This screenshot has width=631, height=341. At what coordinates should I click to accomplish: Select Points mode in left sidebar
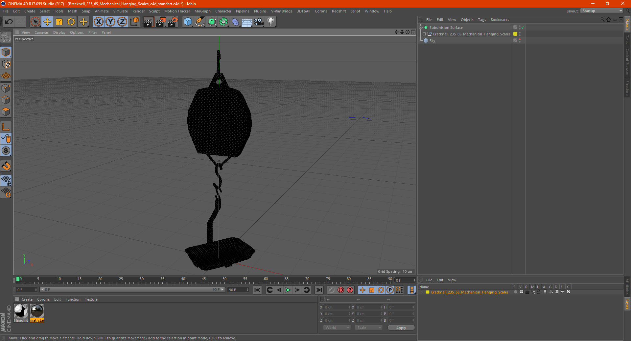point(6,88)
